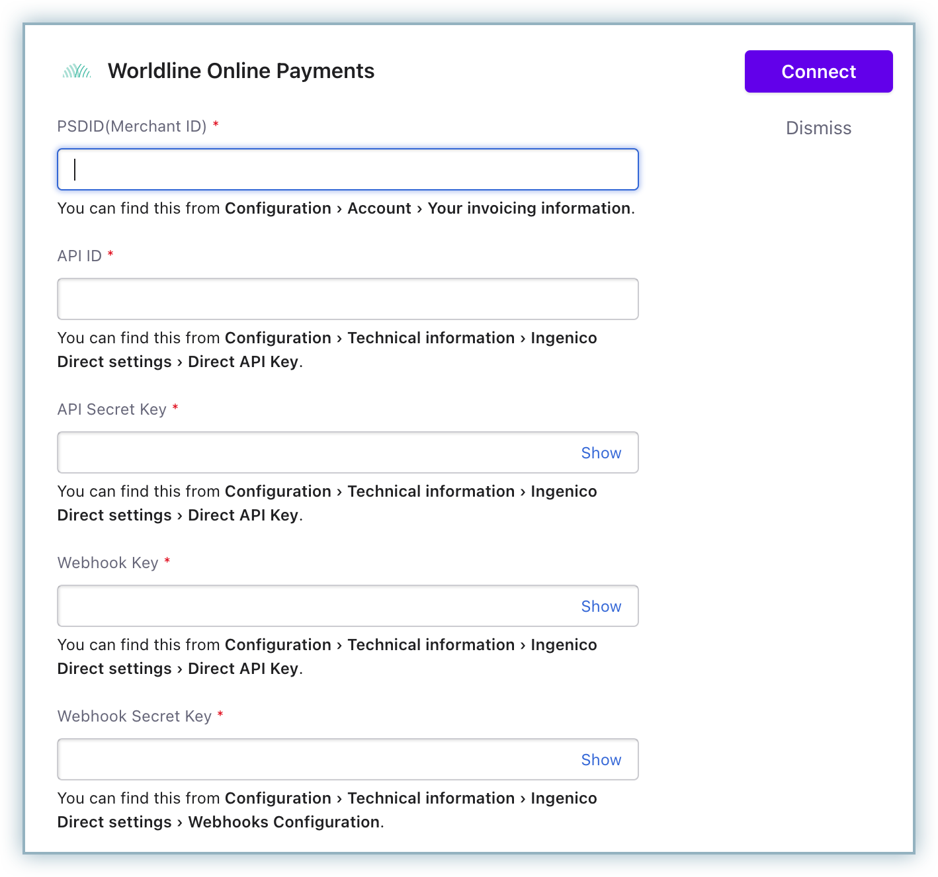Reveal the Webhook Key value
Image resolution: width=938 pixels, height=877 pixels.
point(601,606)
